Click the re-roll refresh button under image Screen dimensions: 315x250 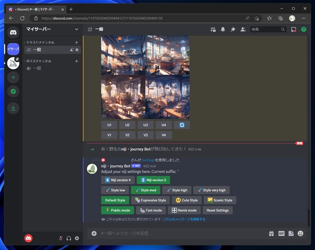coord(182,125)
